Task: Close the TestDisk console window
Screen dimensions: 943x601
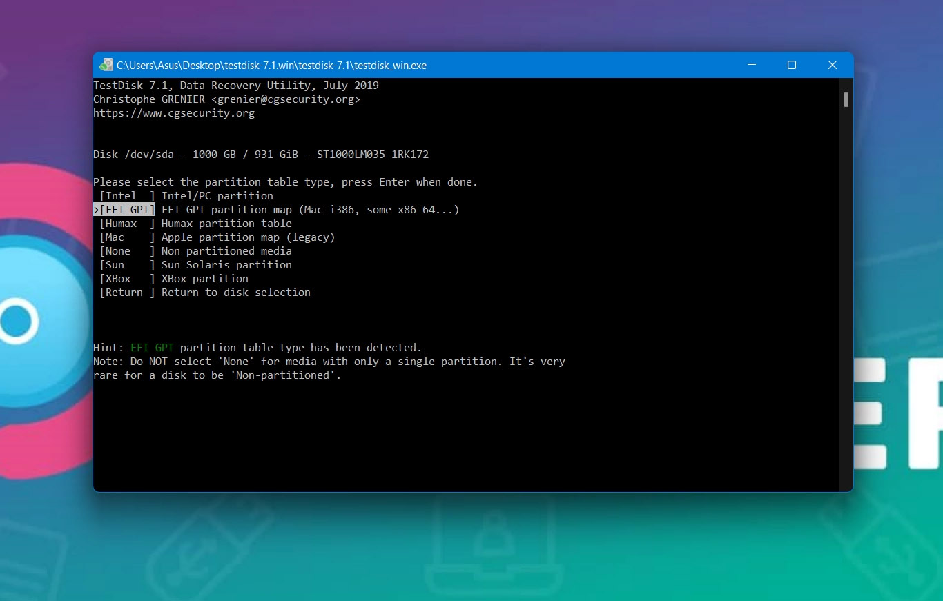Action: 833,65
